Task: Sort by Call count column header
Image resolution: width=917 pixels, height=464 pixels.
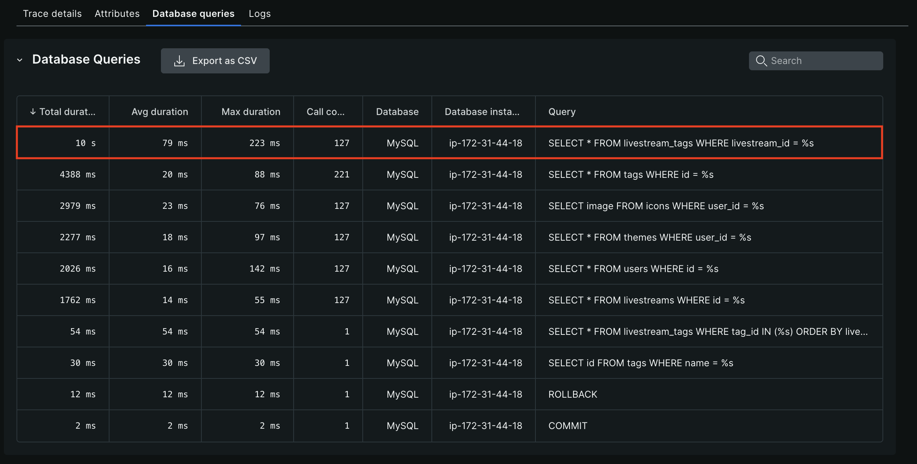Action: [x=325, y=112]
